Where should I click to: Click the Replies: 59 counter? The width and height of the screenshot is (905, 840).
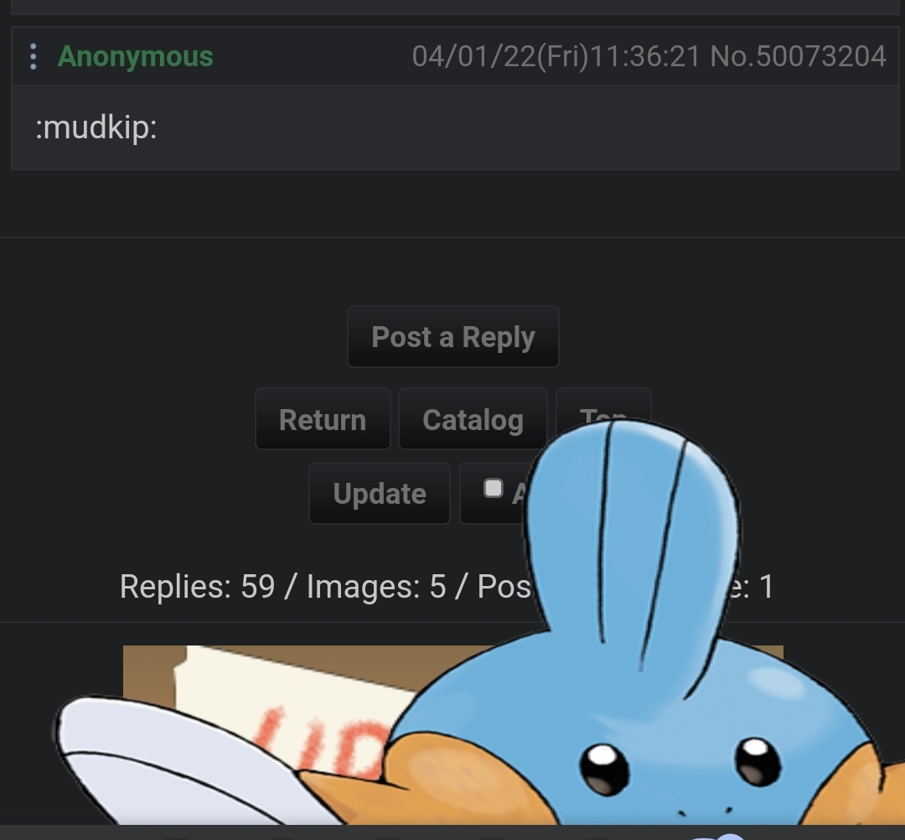coord(198,587)
